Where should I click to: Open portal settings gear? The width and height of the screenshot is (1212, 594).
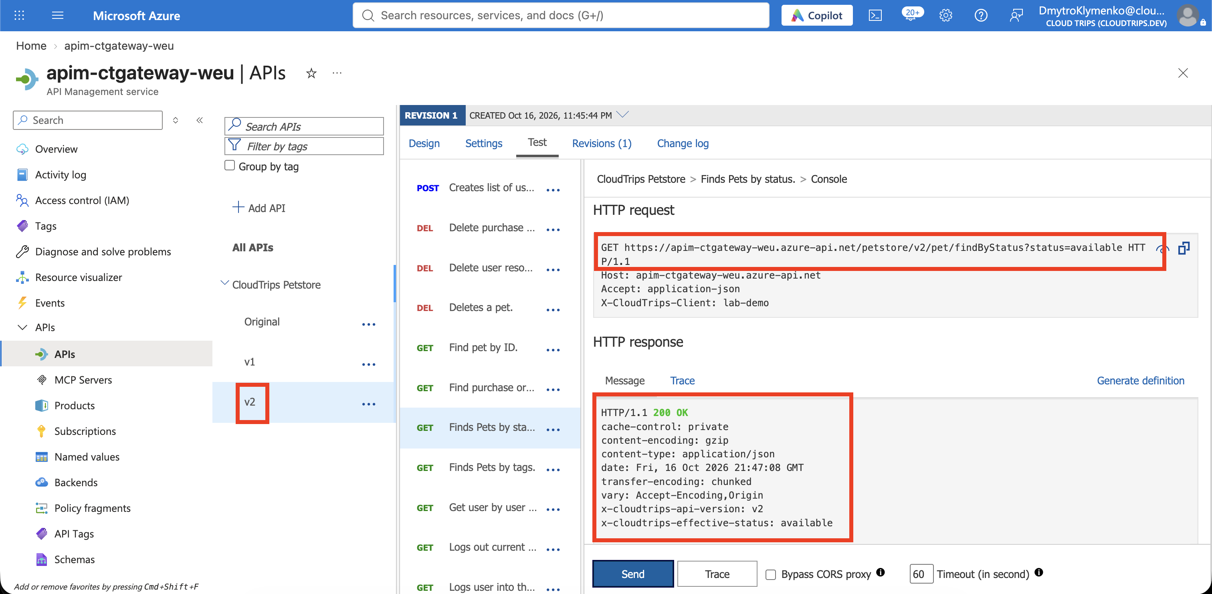pos(946,16)
